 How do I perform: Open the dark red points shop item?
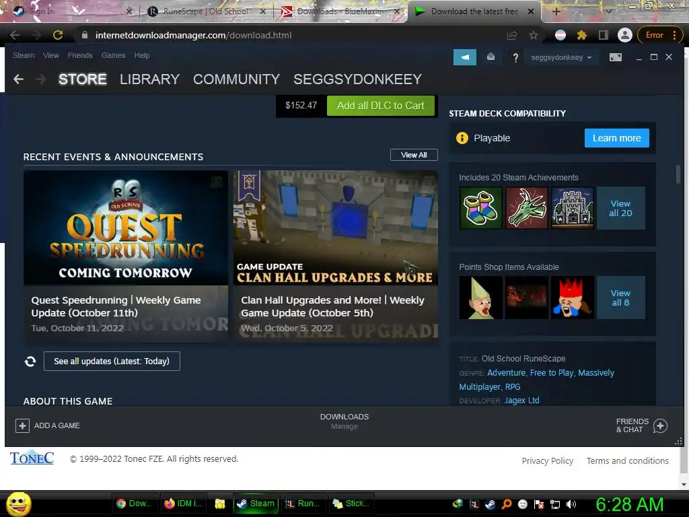tap(527, 297)
